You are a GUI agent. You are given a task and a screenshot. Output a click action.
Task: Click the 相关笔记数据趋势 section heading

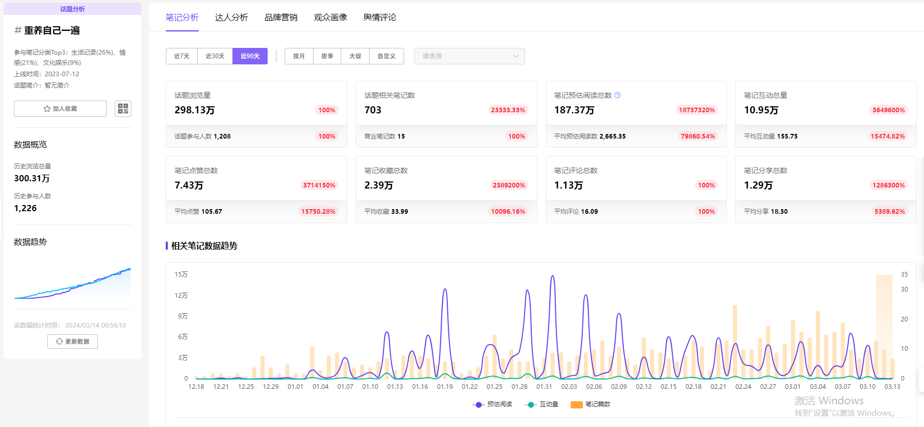204,246
